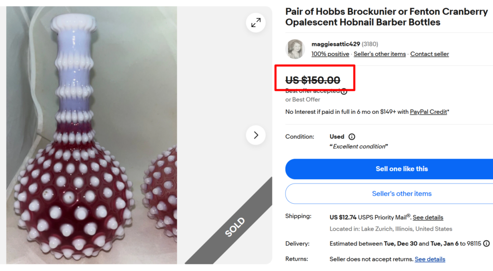Click the Condition info icon
The width and height of the screenshot is (493, 271).
[x=352, y=136]
